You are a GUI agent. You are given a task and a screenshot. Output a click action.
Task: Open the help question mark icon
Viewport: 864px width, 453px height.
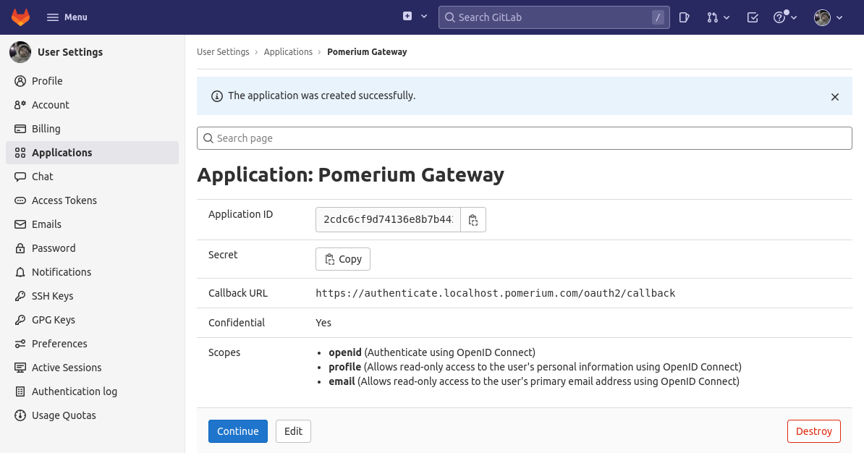(x=780, y=17)
